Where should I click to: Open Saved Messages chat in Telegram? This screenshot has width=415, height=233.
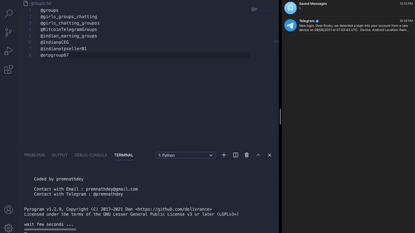pos(348,8)
